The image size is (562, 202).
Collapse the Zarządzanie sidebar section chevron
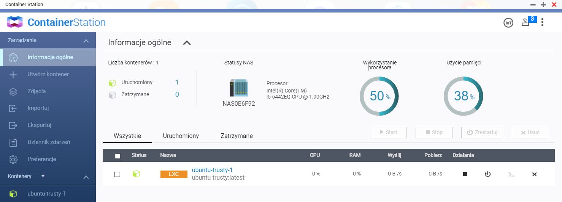tap(86, 41)
